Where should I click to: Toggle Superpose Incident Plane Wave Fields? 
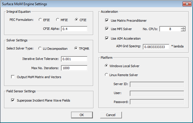point(13,100)
